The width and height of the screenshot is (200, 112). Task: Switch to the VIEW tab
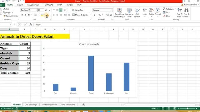(x=79, y=5)
